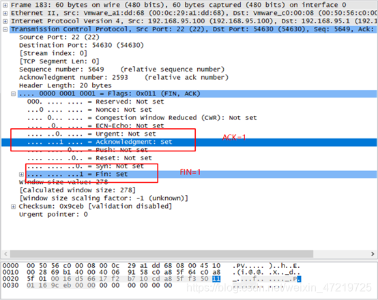Select 'Nonce: Not set' flag row

coord(89,110)
